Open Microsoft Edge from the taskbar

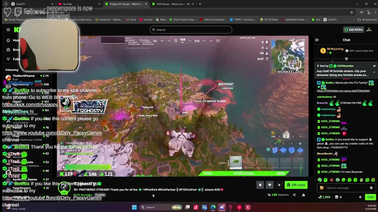213,207
